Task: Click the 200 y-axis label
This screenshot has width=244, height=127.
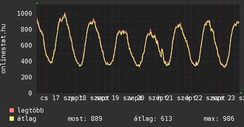Action: coord(26,77)
